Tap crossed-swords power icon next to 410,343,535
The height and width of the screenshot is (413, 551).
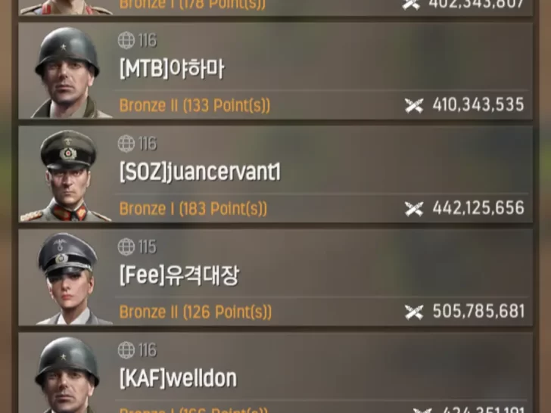pos(413,105)
